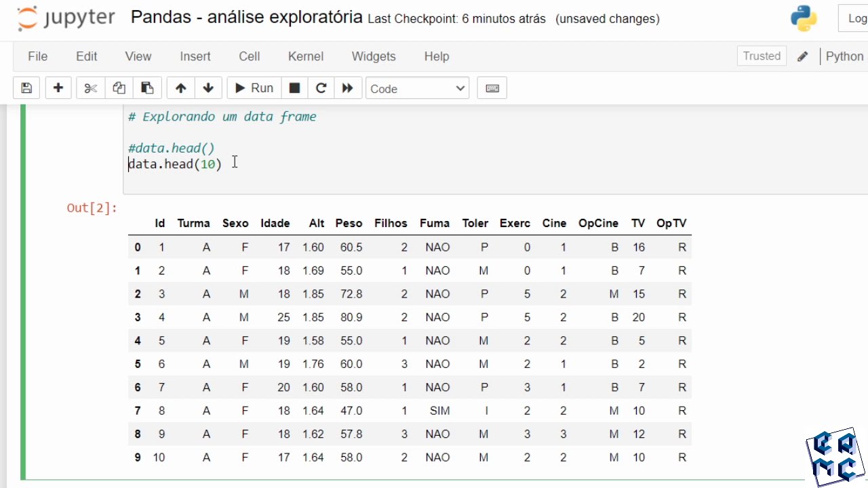
Task: Click the Last Checkpoint status text
Action: (456, 19)
